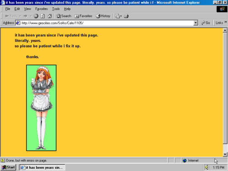
Task: Print the page with printer icon
Action: [x=126, y=16]
